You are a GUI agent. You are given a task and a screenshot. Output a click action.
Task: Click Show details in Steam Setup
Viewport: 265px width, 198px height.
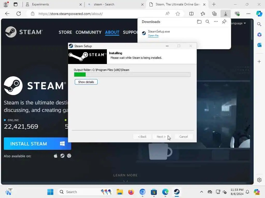[x=86, y=82]
